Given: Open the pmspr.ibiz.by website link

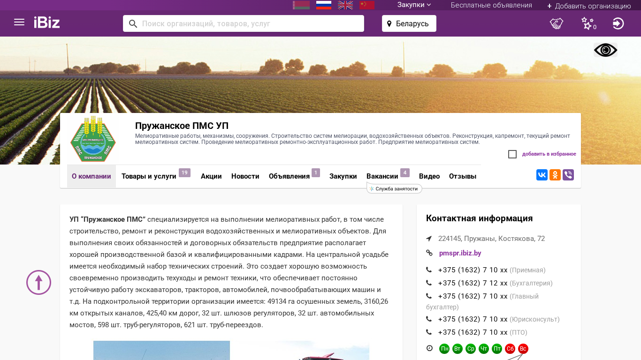Looking at the screenshot, I should pyautogui.click(x=460, y=253).
